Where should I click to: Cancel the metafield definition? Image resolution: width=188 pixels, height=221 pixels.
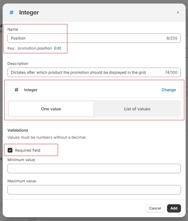(x=155, y=208)
